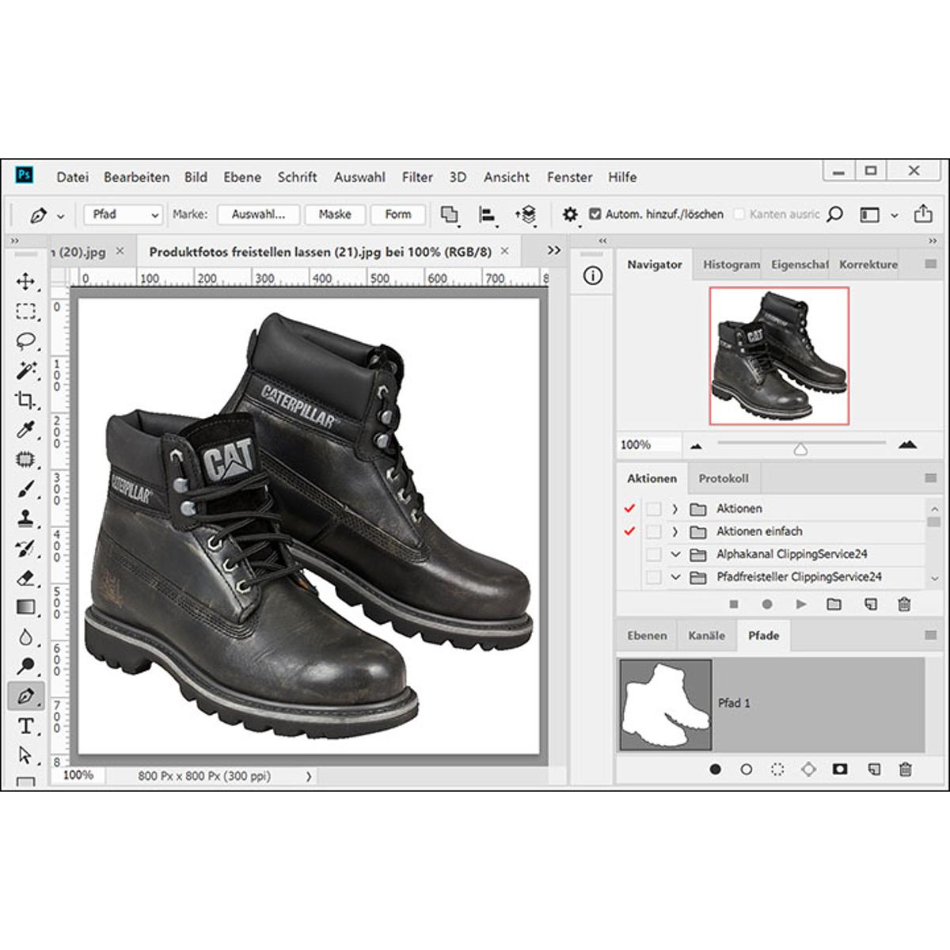The width and height of the screenshot is (950, 950).
Task: Select the Magic Wand tool
Action: 25,370
